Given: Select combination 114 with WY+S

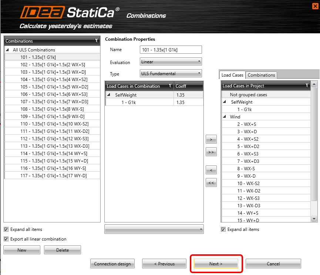Looking at the screenshot, I should point(52,153).
